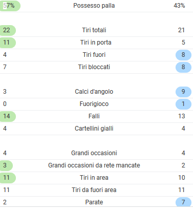Click the blue 7 Parate badge
Screen dimensions: 193x211
[x=183, y=202]
